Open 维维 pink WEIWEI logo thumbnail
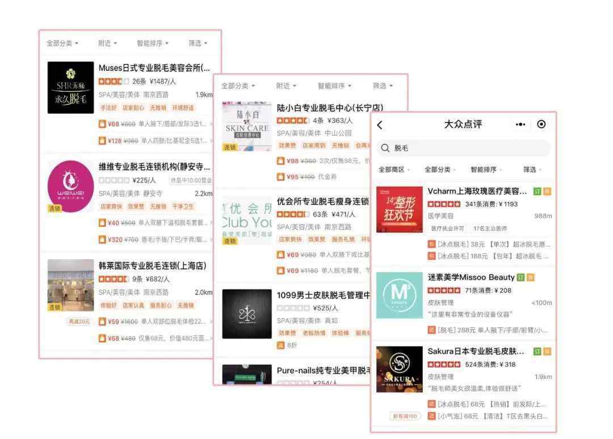This screenshot has width=613, height=439. point(71,186)
